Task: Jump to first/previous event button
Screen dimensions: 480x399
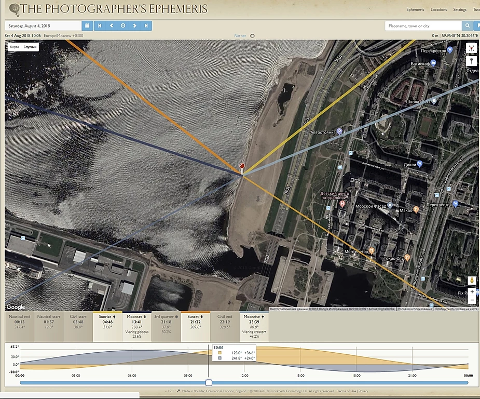Action: (100, 26)
